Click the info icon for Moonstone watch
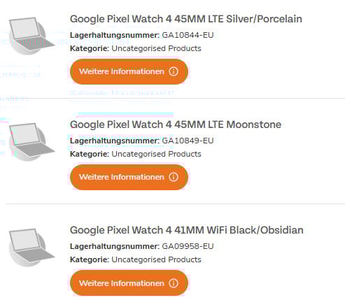345x307 pixels. [174, 177]
